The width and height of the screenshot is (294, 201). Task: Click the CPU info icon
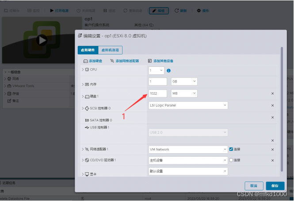point(168,71)
